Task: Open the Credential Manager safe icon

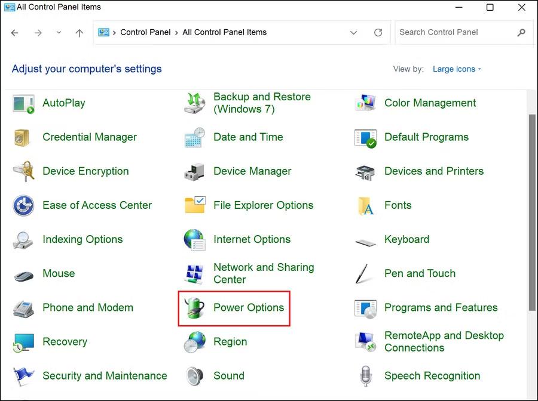Action: point(23,138)
